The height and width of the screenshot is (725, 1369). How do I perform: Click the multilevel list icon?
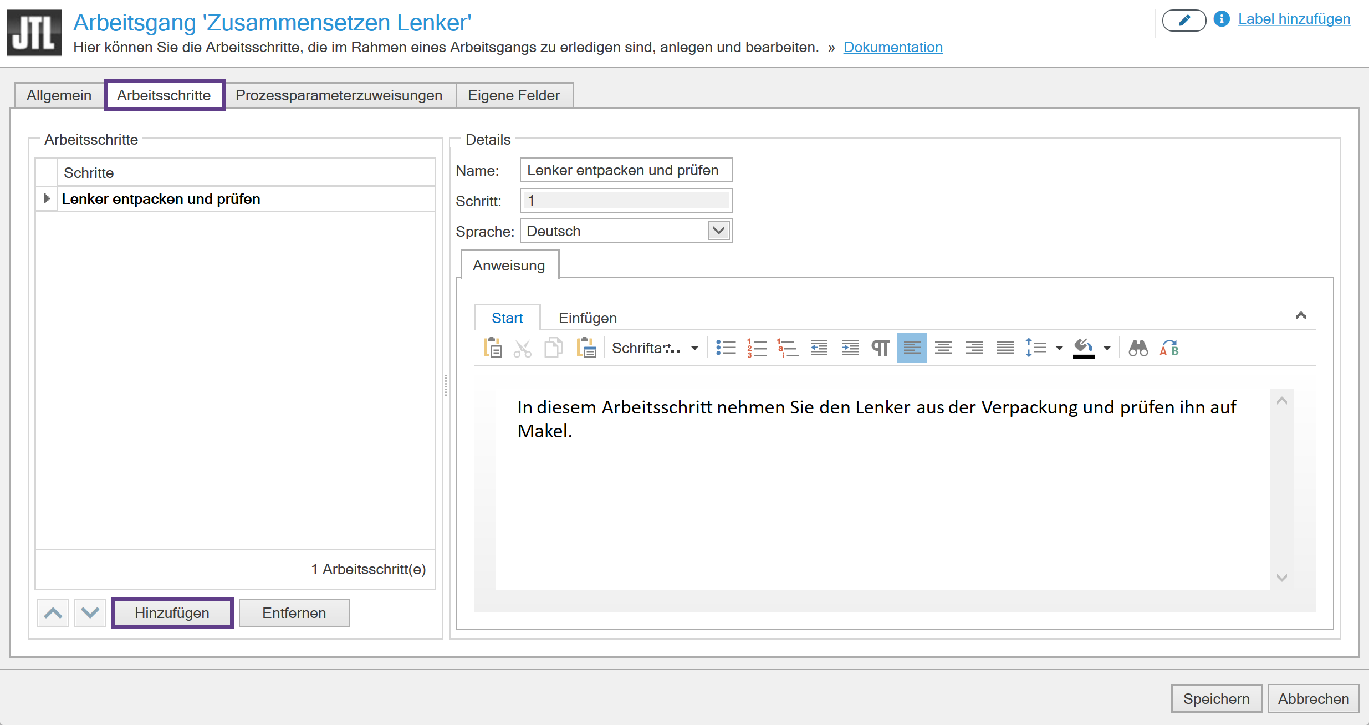click(788, 348)
